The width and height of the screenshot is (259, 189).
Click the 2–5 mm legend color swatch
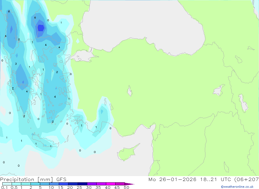click(x=35, y=184)
